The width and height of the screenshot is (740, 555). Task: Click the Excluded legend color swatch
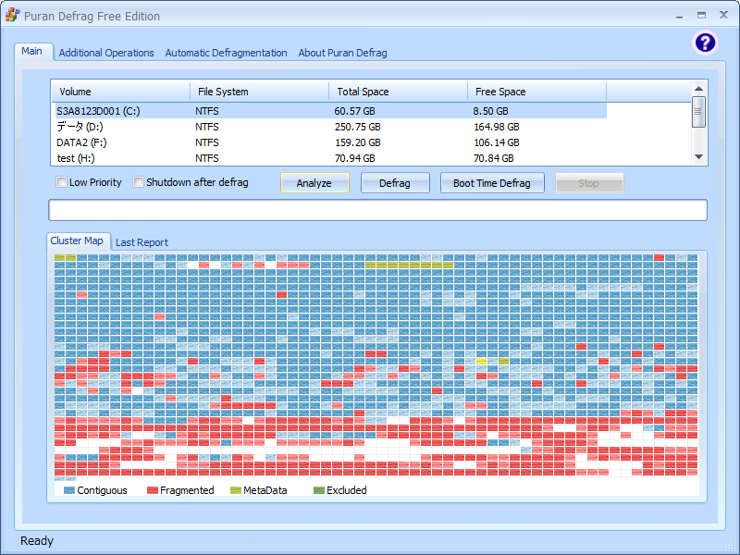(x=319, y=490)
